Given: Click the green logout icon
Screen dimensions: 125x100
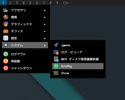Looking at the screenshot, I should point(6,54).
